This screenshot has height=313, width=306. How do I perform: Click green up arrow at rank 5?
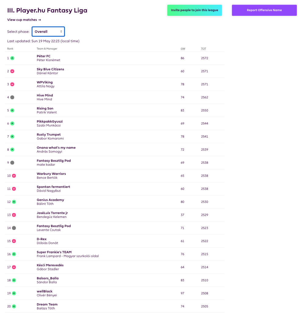[12, 110]
